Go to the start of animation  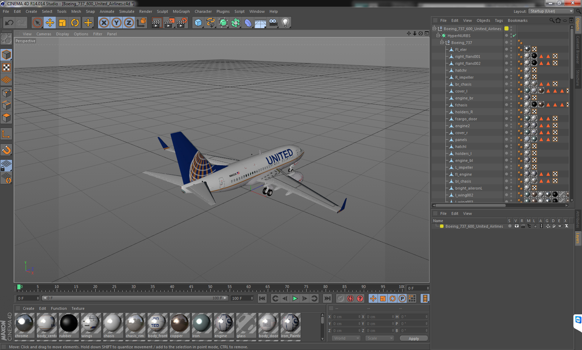click(x=262, y=298)
